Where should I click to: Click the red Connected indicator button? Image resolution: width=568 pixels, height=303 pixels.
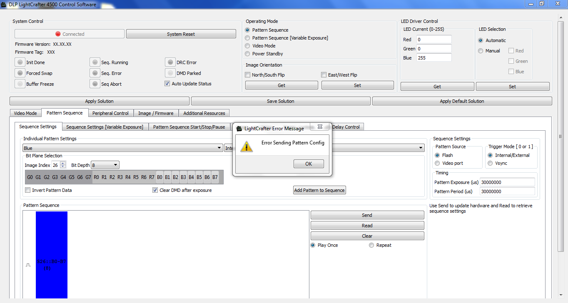click(70, 34)
